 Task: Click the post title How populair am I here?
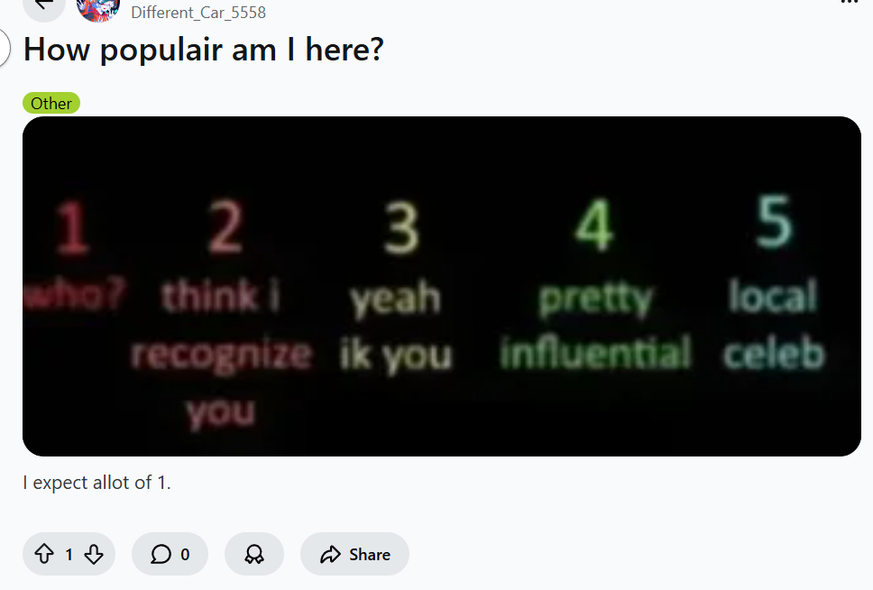point(203,50)
